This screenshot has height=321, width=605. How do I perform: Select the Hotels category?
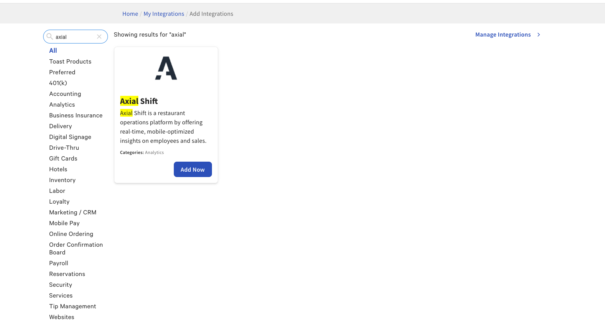(x=58, y=169)
